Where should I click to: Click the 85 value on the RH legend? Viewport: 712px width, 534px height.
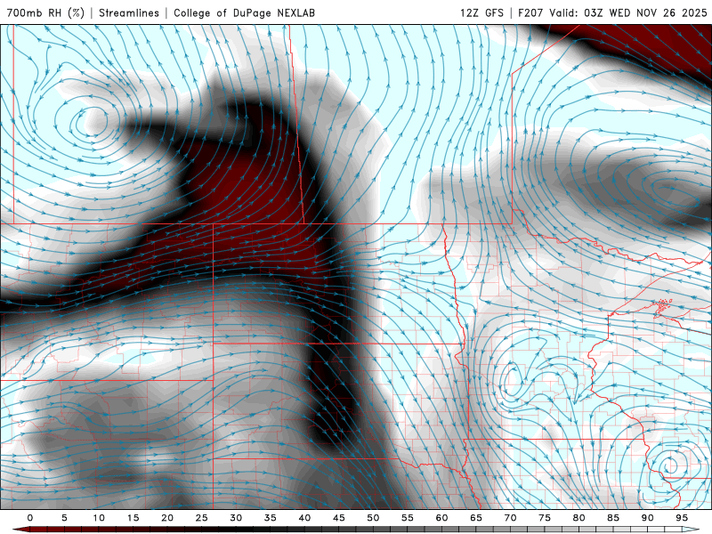pyautogui.click(x=613, y=518)
